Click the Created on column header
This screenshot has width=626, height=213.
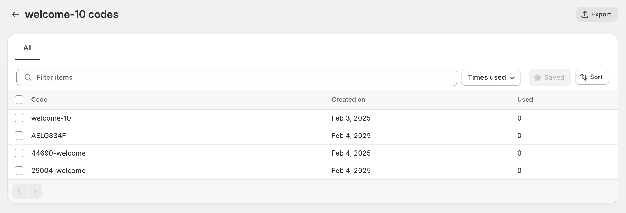click(348, 100)
